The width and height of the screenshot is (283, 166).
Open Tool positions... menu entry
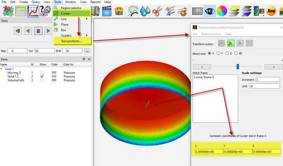(x=72, y=41)
